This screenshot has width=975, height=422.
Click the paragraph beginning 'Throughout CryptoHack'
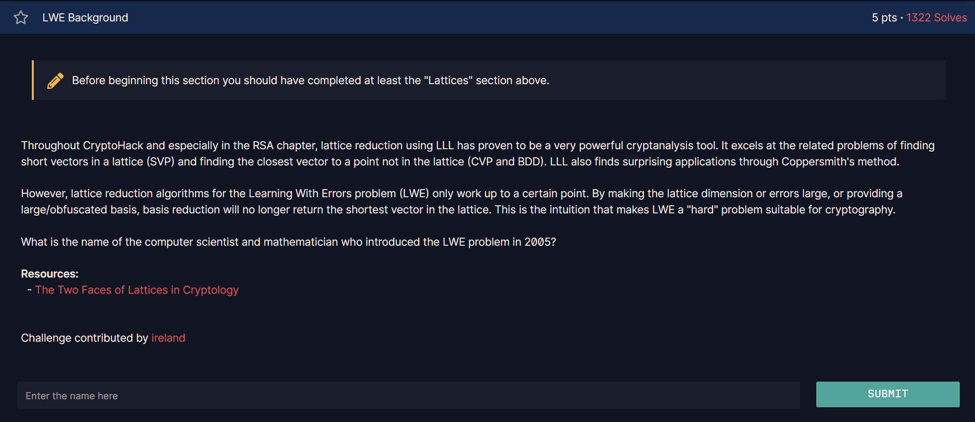click(478, 153)
